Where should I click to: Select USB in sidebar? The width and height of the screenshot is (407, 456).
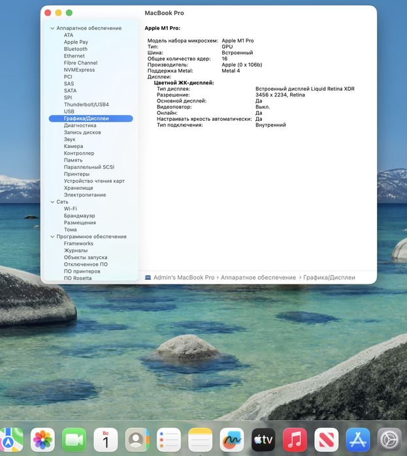click(x=69, y=112)
